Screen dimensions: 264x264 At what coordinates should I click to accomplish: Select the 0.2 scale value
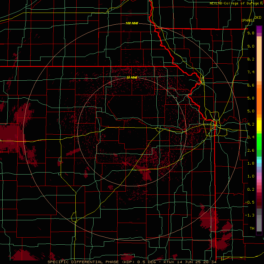[x=251, y=189]
